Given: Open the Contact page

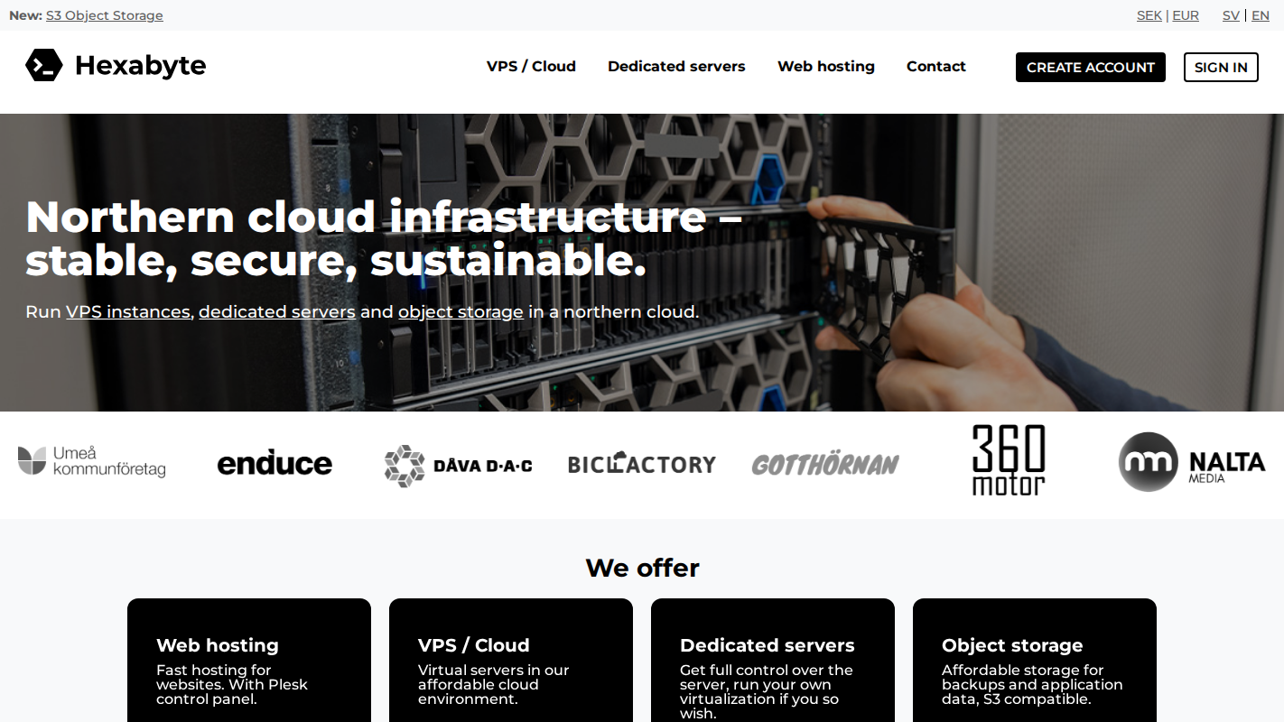Looking at the screenshot, I should tap(936, 67).
